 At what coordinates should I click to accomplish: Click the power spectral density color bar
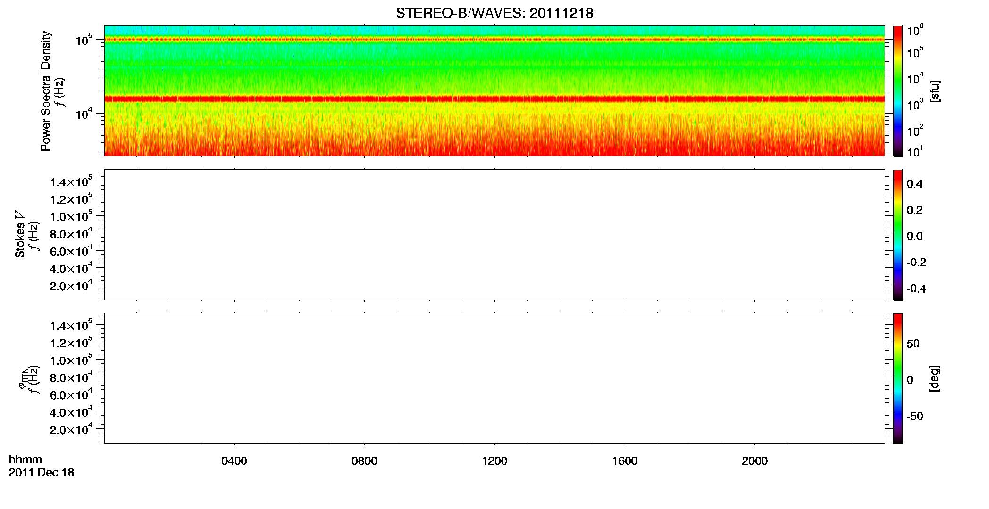(897, 91)
